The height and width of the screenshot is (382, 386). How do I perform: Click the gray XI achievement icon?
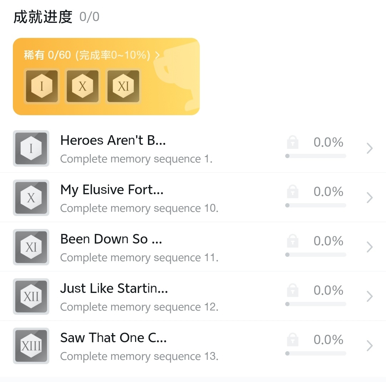31,247
